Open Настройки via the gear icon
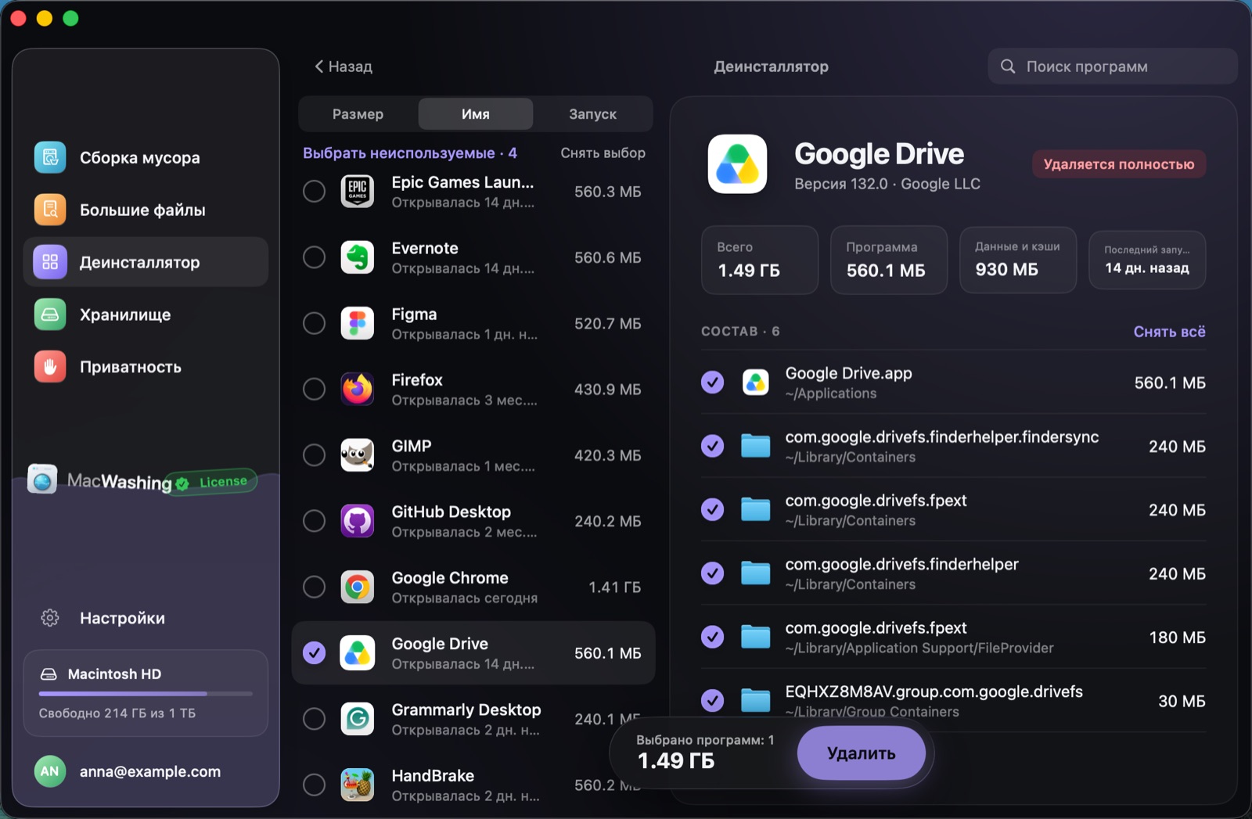Image resolution: width=1252 pixels, height=819 pixels. [x=50, y=618]
